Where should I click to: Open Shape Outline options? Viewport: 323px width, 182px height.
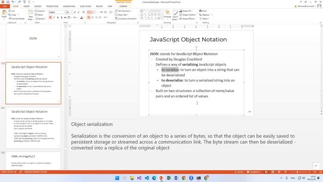tap(188, 15)
